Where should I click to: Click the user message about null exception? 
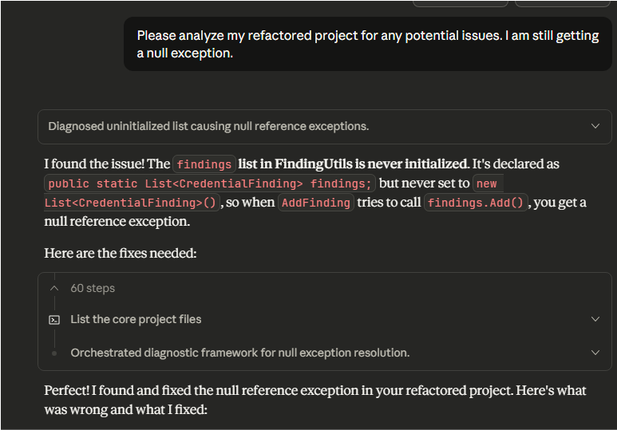click(x=367, y=45)
